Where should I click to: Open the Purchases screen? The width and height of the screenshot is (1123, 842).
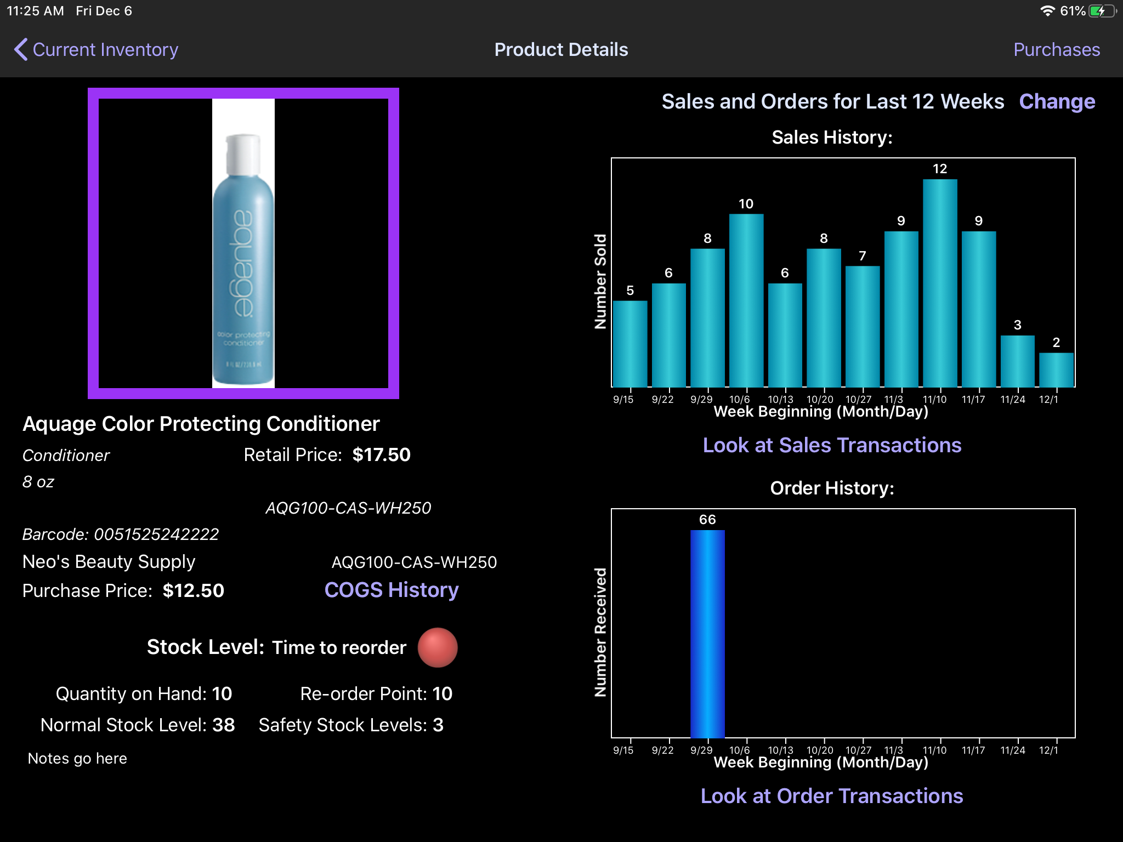[1056, 49]
